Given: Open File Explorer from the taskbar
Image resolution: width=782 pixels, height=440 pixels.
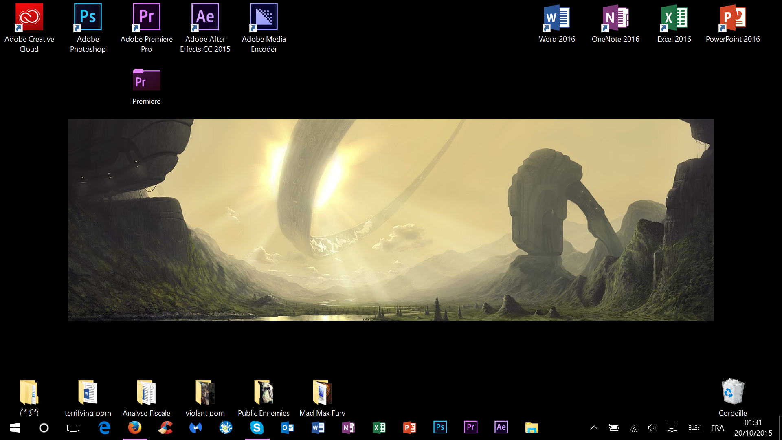Looking at the screenshot, I should (x=532, y=428).
